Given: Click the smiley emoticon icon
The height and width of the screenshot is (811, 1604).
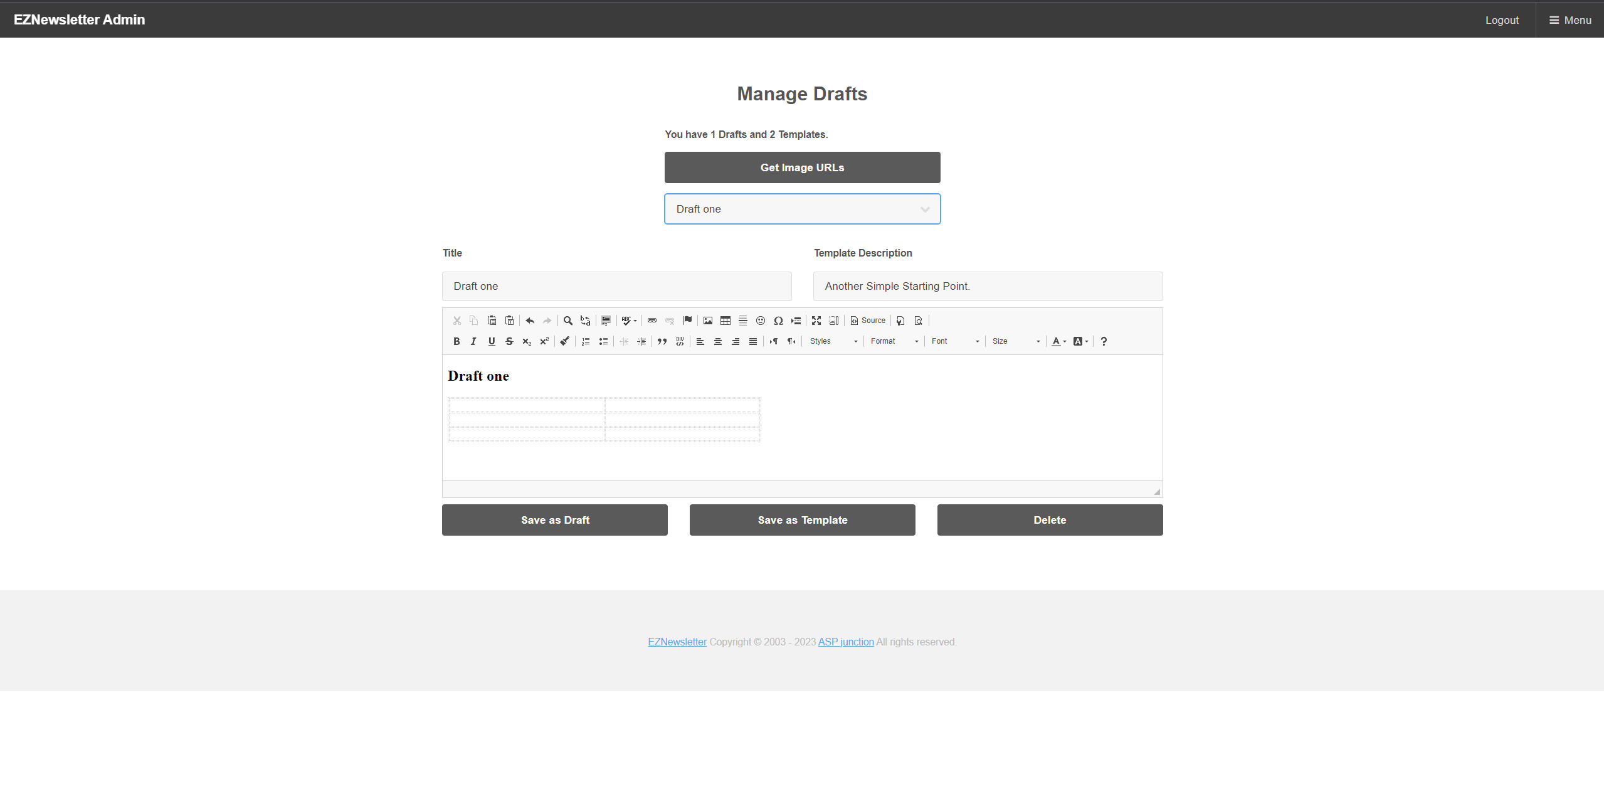Looking at the screenshot, I should click(x=760, y=321).
